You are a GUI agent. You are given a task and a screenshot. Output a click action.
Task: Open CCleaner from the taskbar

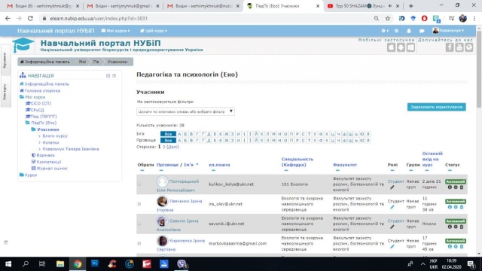pyautogui.click(x=112, y=263)
